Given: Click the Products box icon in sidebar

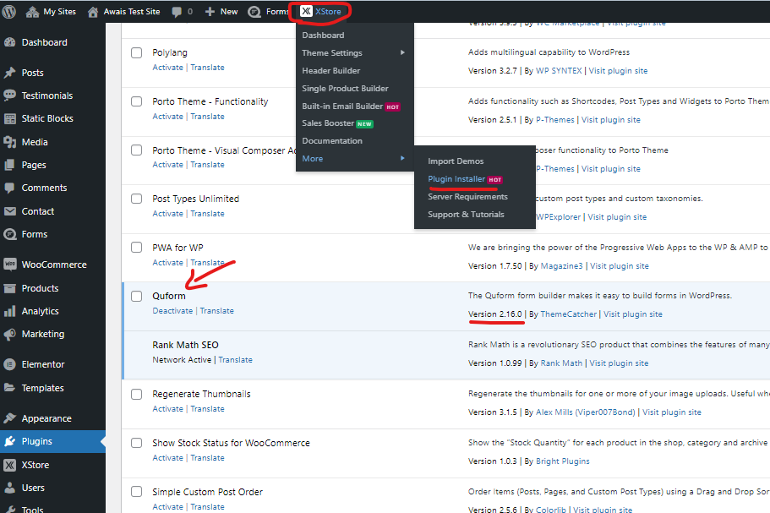Looking at the screenshot, I should pyautogui.click(x=10, y=288).
